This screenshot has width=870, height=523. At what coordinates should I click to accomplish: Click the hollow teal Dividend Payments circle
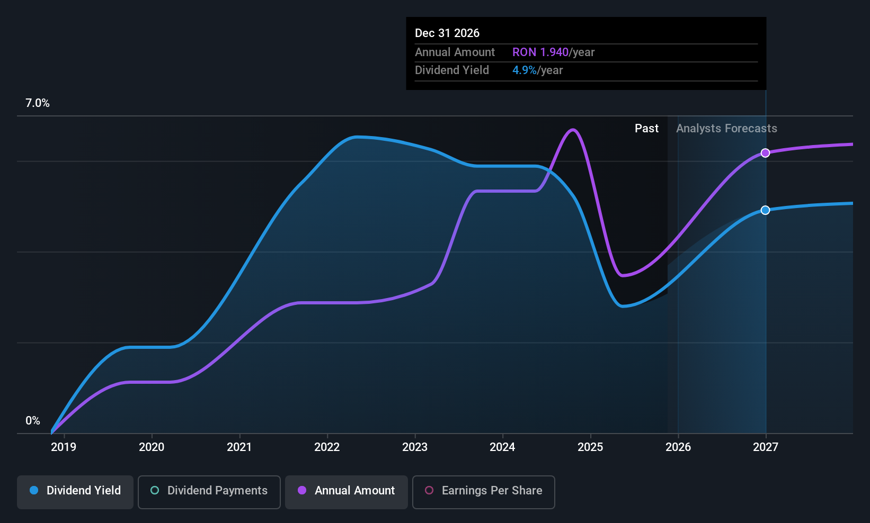pos(155,490)
